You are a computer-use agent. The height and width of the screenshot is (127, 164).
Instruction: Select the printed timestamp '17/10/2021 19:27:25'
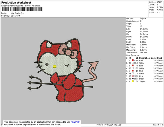tap(112, 125)
